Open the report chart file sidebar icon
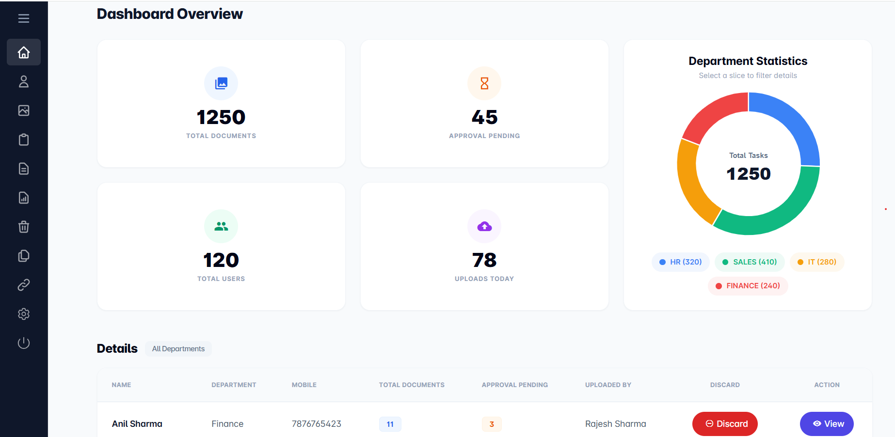The width and height of the screenshot is (895, 437). click(24, 198)
